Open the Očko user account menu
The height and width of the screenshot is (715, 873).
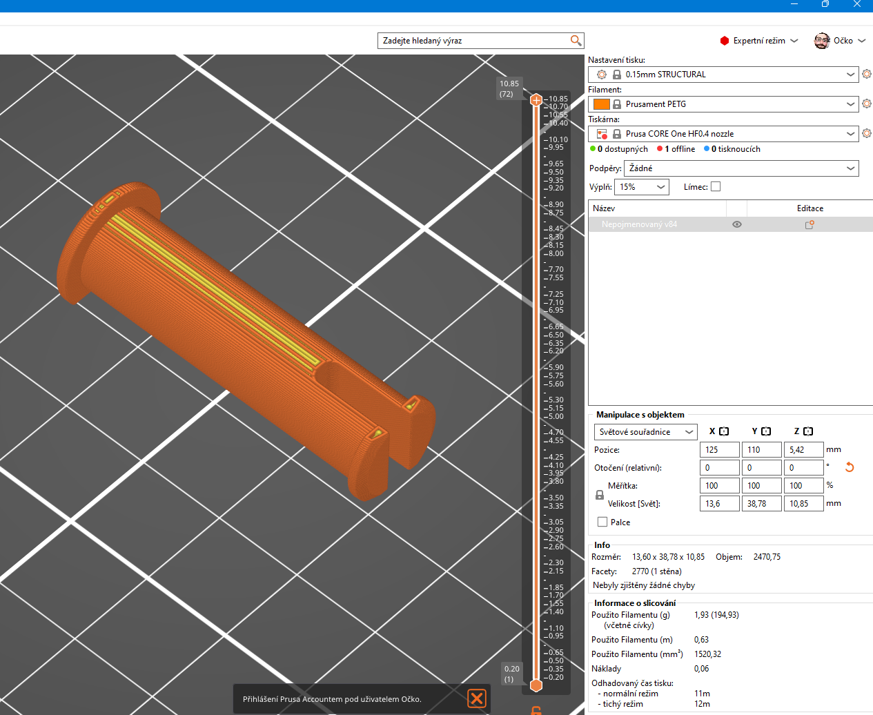pyautogui.click(x=840, y=41)
